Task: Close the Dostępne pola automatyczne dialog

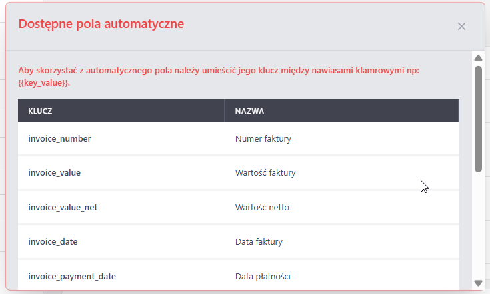Action: [x=461, y=26]
